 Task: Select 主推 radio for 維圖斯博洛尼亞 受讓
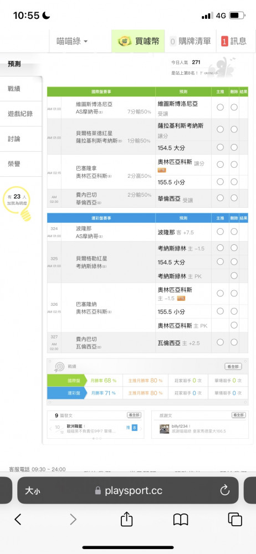click(220, 107)
